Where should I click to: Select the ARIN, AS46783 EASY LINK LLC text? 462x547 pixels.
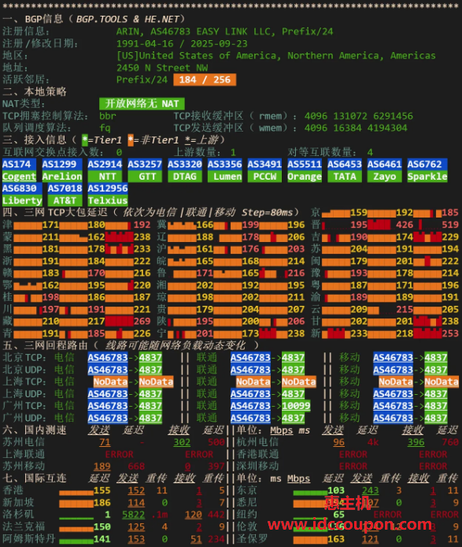tap(196, 32)
